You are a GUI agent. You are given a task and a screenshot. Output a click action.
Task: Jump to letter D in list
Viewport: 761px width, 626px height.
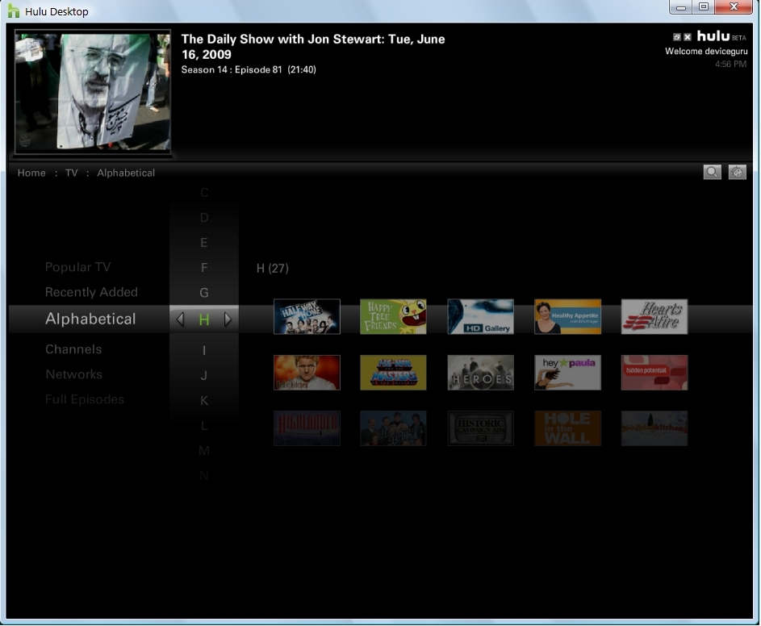[x=204, y=217]
